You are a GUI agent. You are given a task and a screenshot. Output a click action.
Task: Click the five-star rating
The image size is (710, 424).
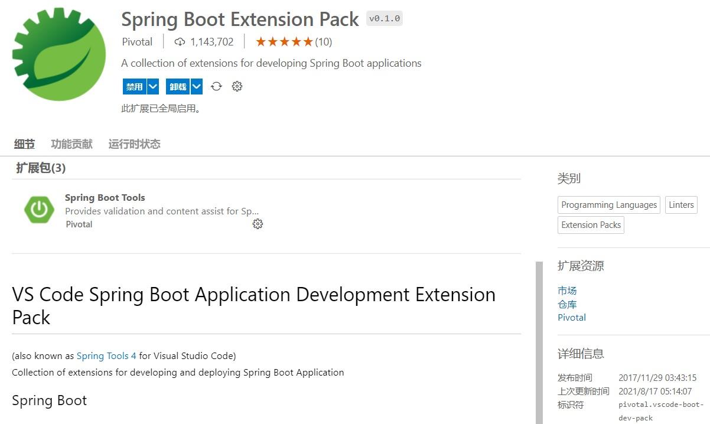284,42
